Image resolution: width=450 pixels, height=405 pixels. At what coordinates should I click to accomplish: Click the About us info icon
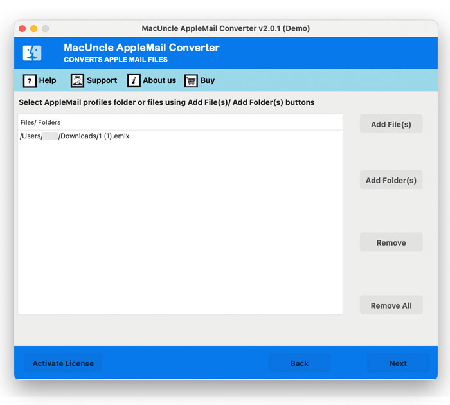[134, 80]
